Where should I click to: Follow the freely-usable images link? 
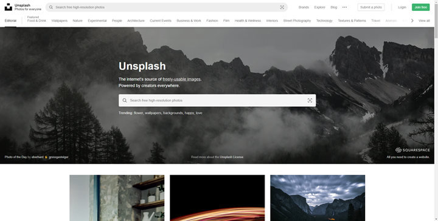[x=181, y=79]
